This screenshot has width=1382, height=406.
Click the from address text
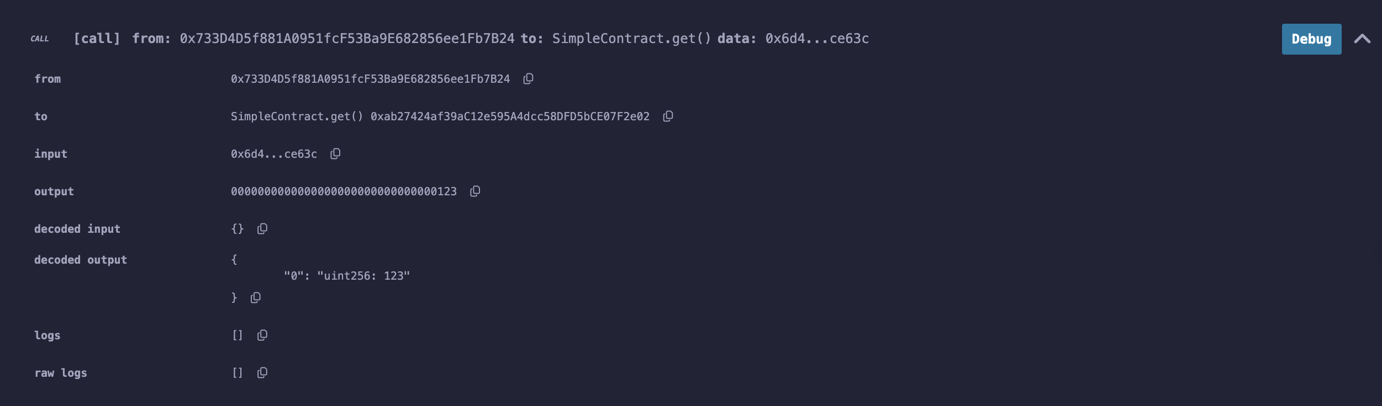[x=370, y=79]
